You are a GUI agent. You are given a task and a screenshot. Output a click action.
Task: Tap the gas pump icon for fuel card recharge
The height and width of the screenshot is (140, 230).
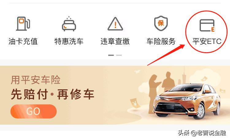click(23, 24)
